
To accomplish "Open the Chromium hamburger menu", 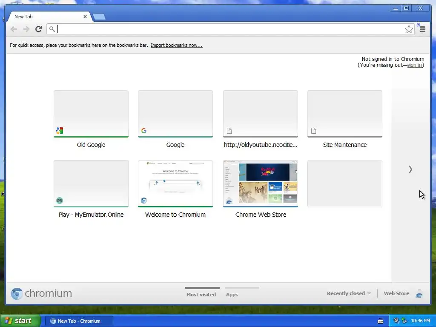I will [x=422, y=29].
